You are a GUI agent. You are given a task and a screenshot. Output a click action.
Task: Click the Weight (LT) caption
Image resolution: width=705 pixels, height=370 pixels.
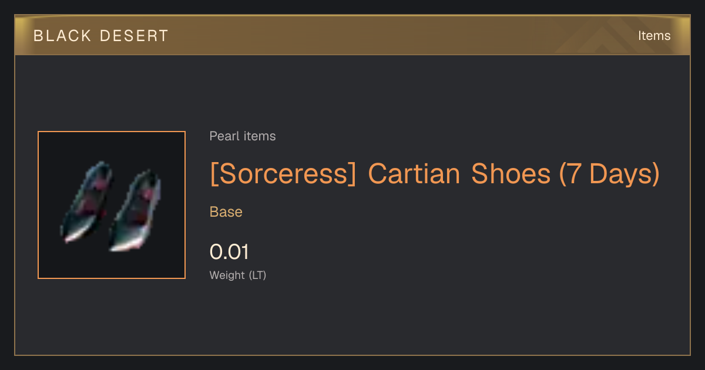(238, 275)
